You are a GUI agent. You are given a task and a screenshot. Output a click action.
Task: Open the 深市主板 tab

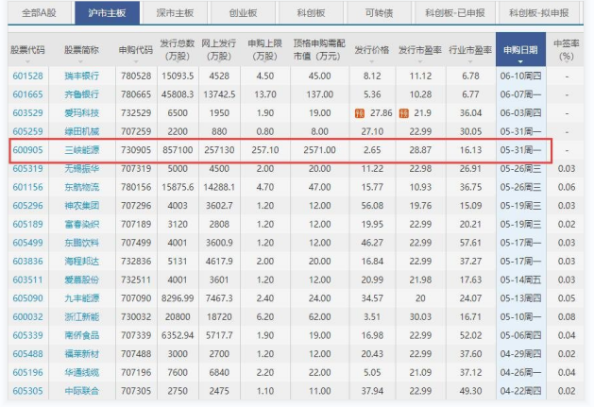(x=175, y=13)
